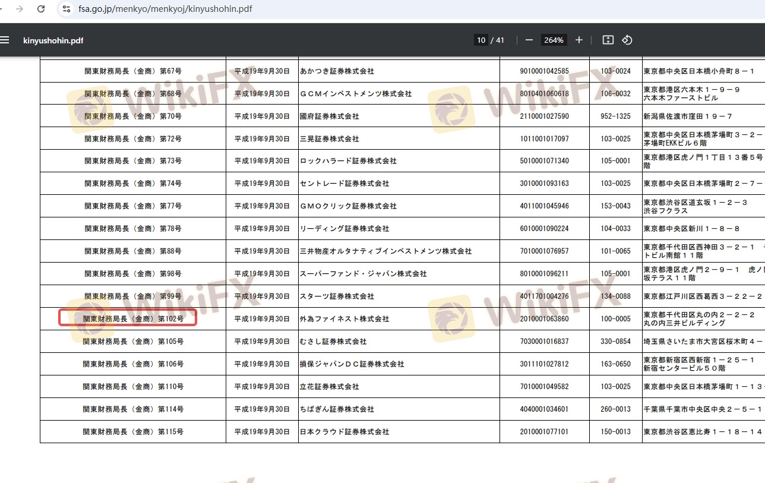Click the むさし証券株式会社 entry
The height and width of the screenshot is (483, 765).
pos(333,342)
